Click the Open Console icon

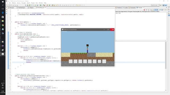pos(165,10)
